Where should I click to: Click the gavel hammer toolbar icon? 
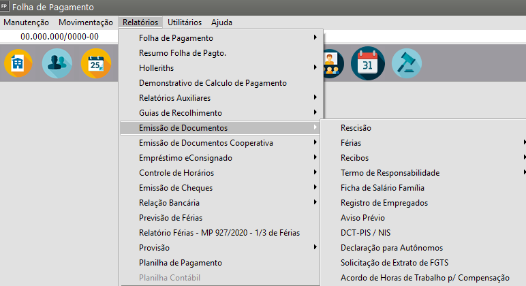407,63
